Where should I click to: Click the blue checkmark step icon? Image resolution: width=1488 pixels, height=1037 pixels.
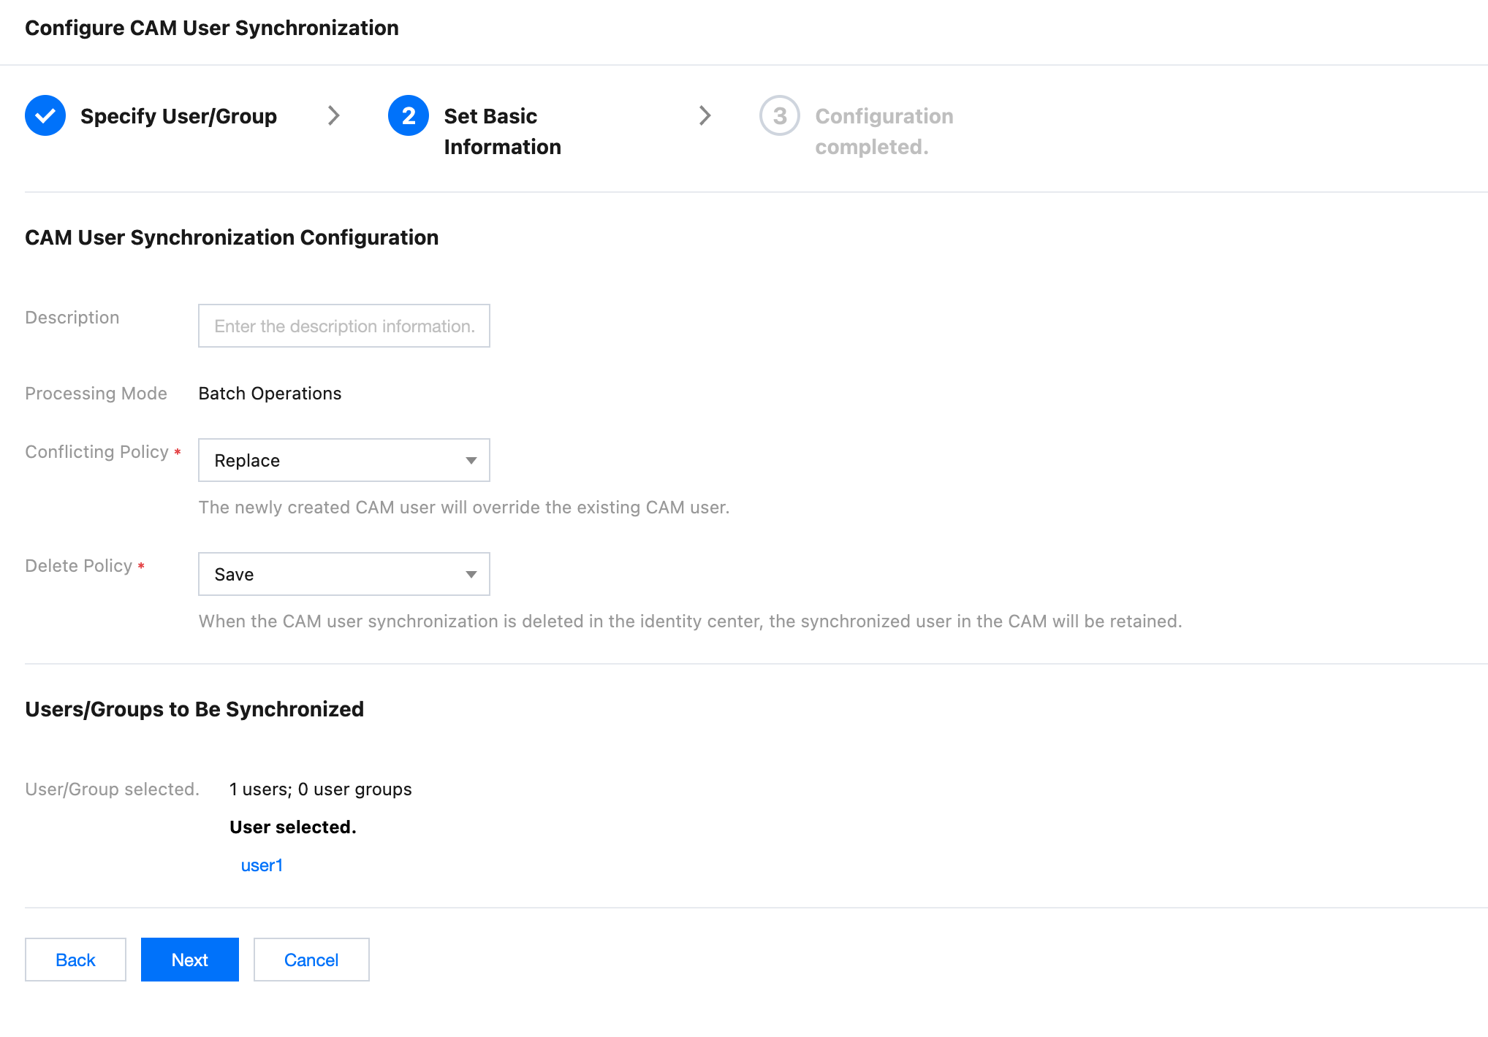45,115
